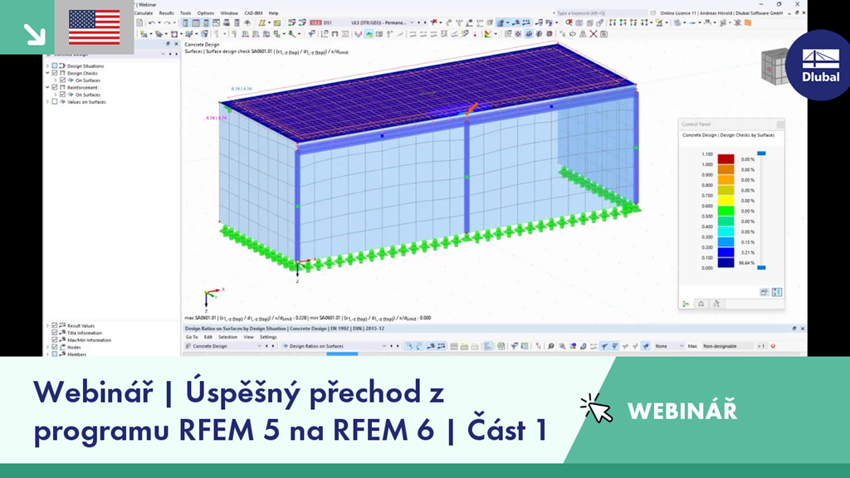Toggle the Result Values checkbox
This screenshot has height=478, width=850.
[x=54, y=325]
